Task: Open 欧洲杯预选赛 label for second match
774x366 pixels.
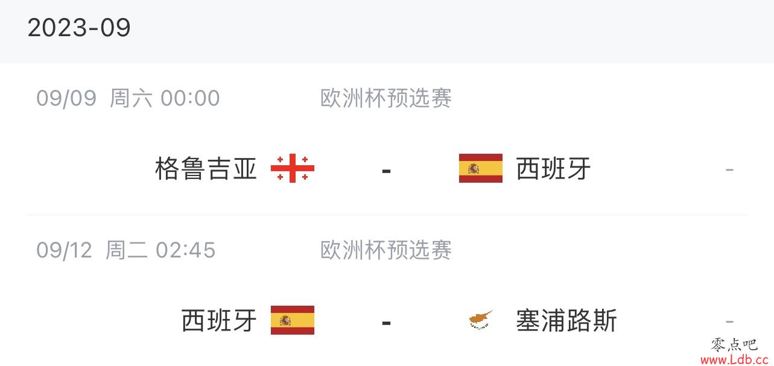Action: (386, 250)
